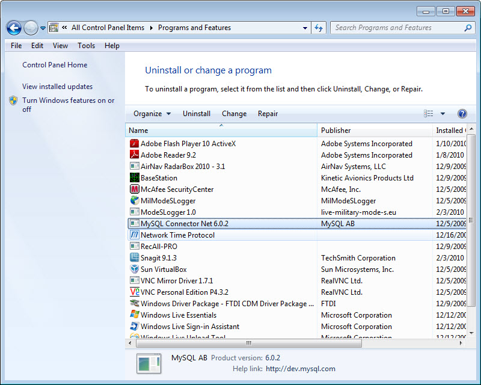Click the change view icon

pos(429,114)
